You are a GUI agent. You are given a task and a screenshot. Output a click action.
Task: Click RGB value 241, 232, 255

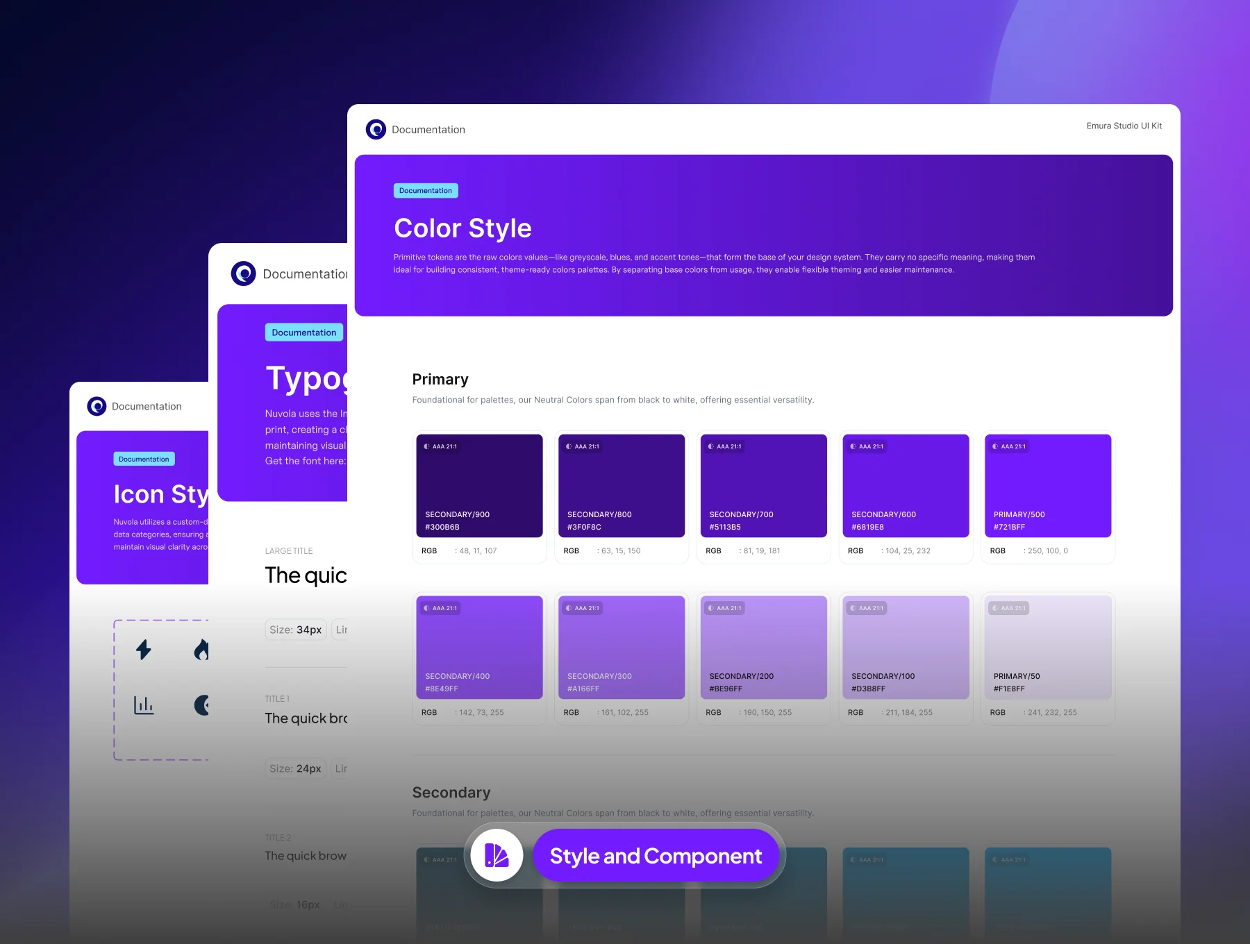(1052, 713)
